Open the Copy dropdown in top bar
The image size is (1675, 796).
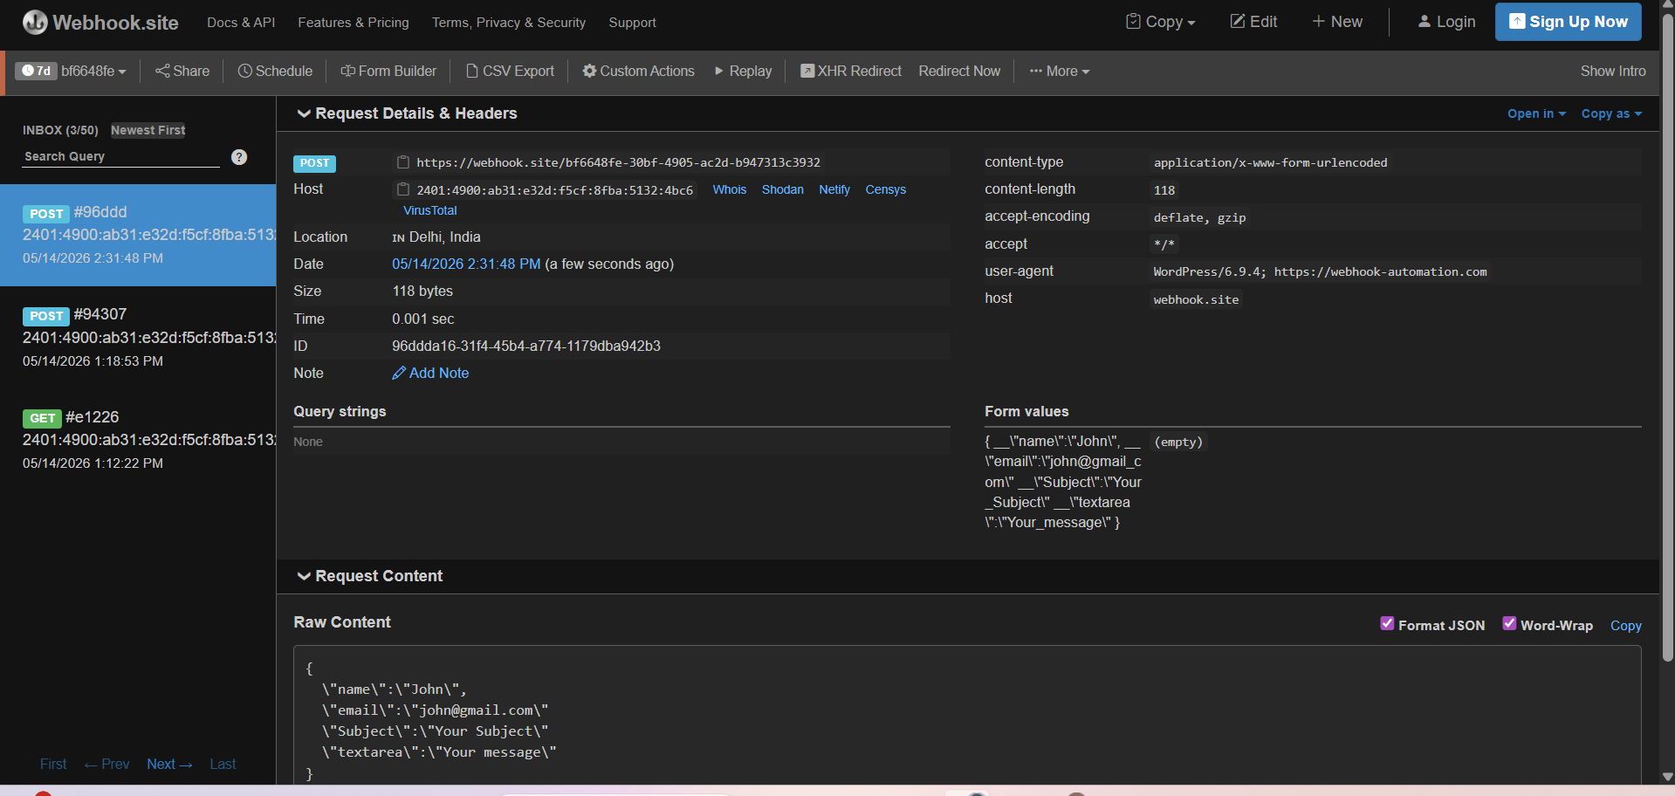pyautogui.click(x=1161, y=22)
